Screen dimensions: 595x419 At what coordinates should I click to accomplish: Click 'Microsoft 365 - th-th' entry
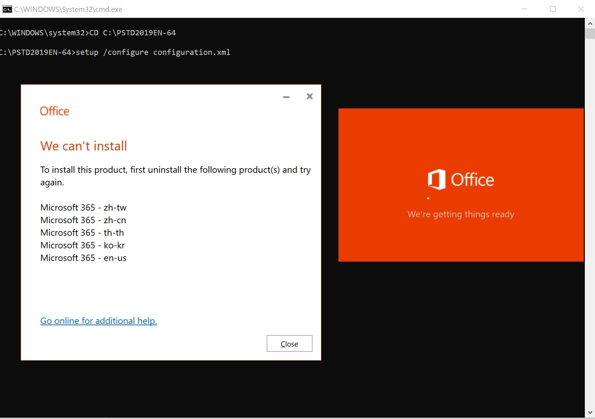[82, 233]
